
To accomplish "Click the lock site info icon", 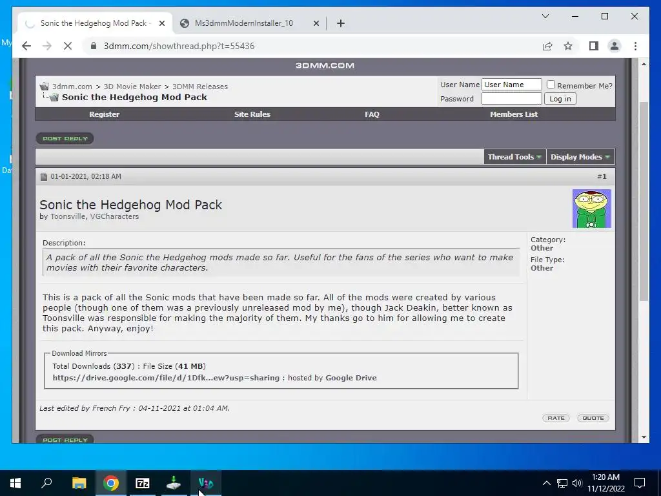I will click(94, 46).
